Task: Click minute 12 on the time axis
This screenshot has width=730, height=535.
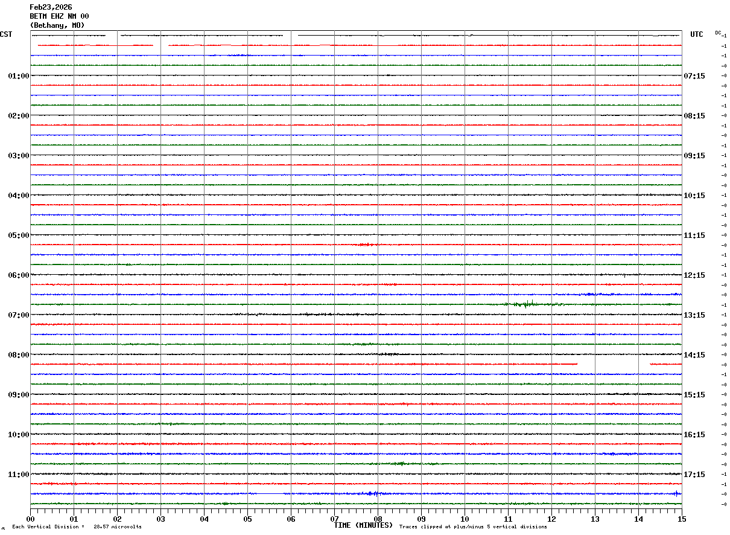Action: click(x=551, y=519)
